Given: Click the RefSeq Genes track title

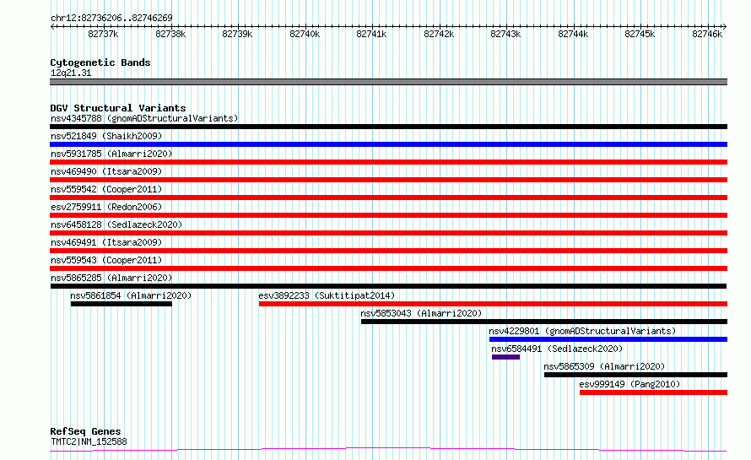Looking at the screenshot, I should click(85, 431).
